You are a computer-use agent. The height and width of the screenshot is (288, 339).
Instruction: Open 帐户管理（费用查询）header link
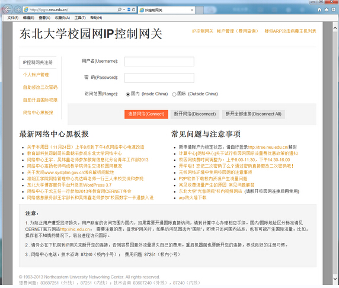pyautogui.click(x=238, y=31)
